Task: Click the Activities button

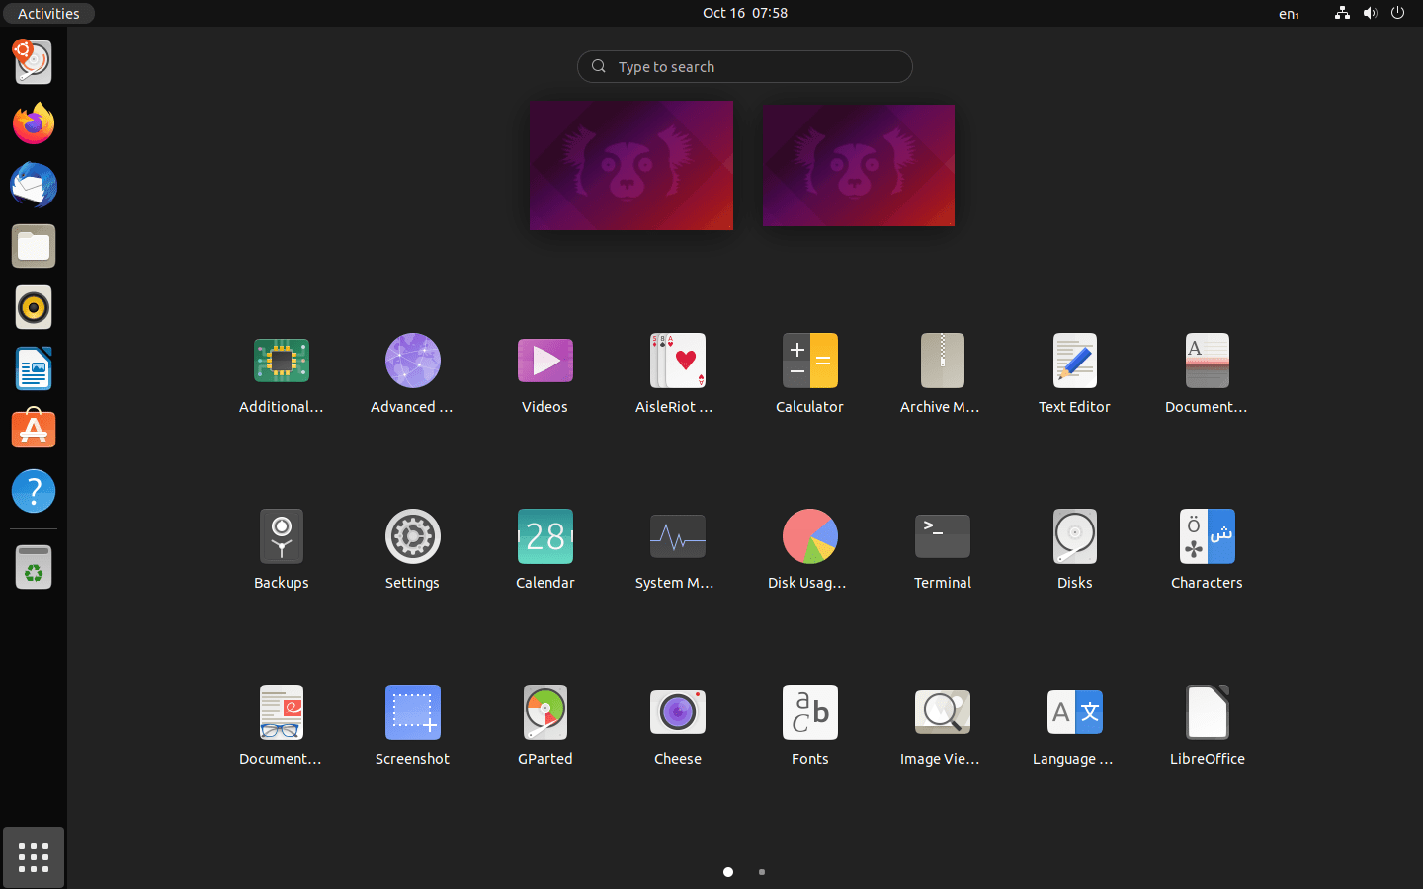Action: (x=48, y=13)
